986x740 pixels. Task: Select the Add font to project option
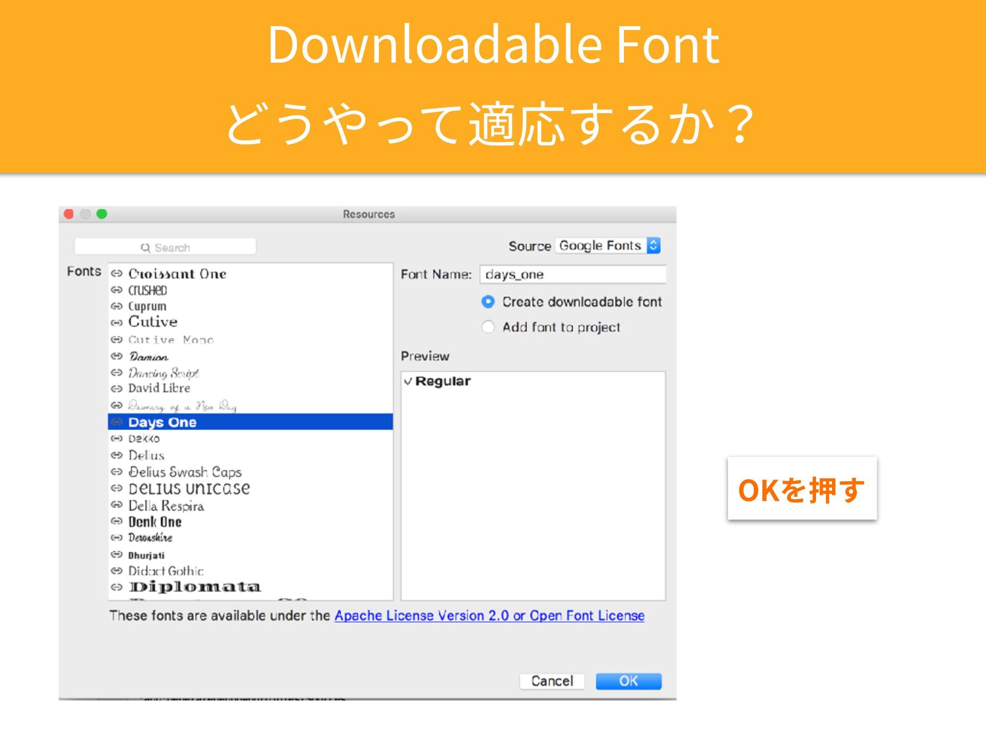[488, 327]
